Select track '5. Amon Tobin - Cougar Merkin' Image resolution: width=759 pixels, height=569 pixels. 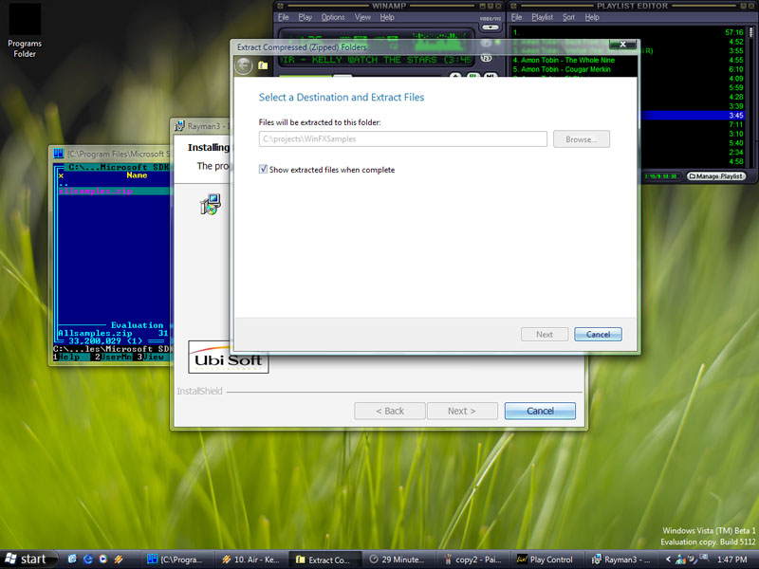tap(562, 69)
